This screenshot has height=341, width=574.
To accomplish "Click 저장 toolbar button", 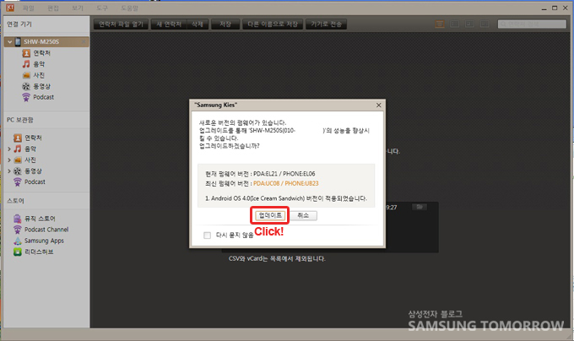I will pyautogui.click(x=225, y=24).
